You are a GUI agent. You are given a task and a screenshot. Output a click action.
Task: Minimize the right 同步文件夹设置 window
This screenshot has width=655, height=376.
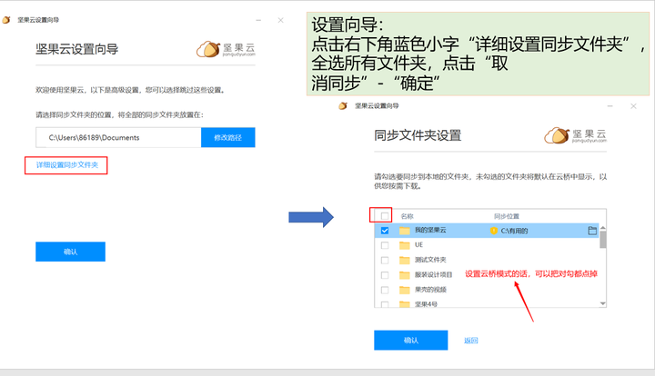coord(610,106)
